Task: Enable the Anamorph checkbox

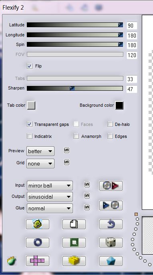Action: (x=76, y=136)
